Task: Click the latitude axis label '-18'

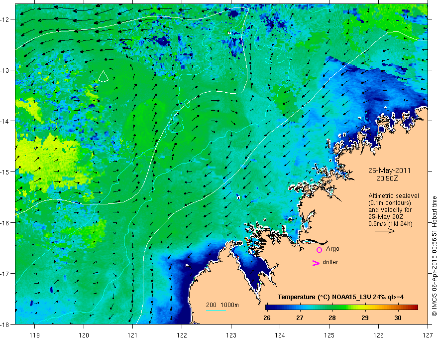Action: (x=5, y=324)
